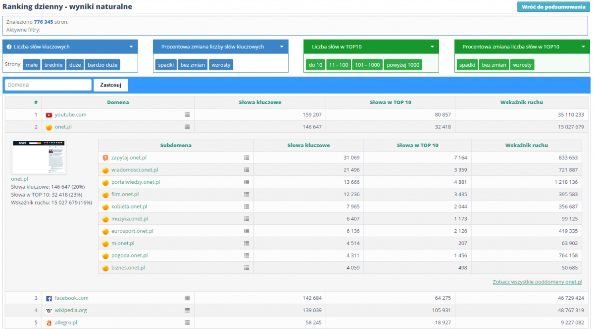Toggle the 'małe' site size filter

coord(32,65)
